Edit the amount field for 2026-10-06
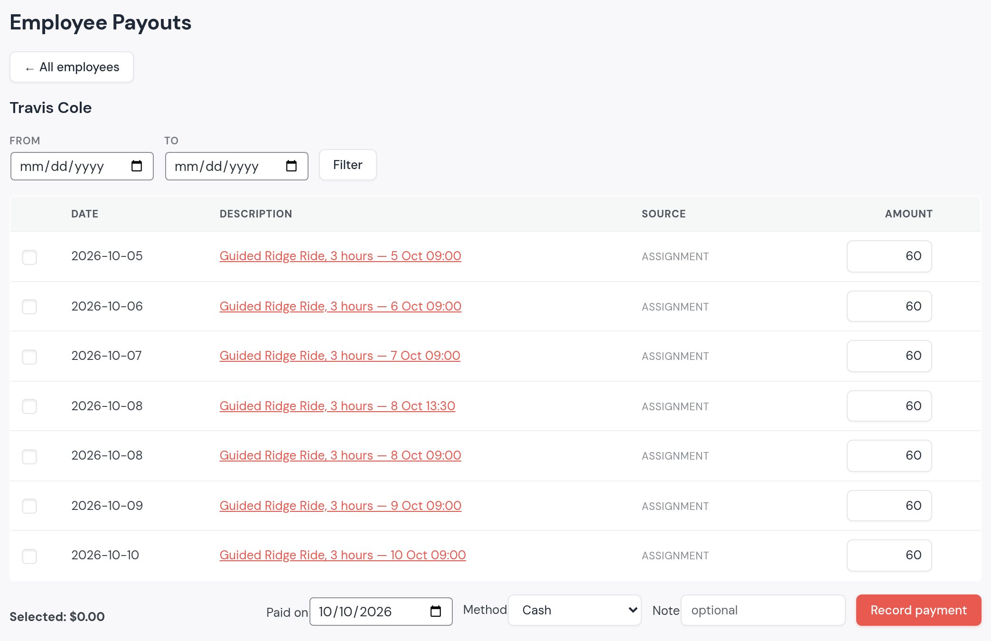Image resolution: width=991 pixels, height=641 pixels. (x=889, y=306)
